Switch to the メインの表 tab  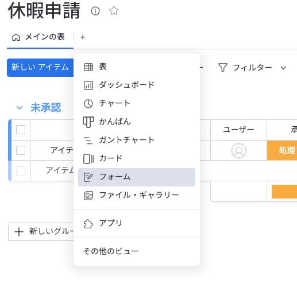(40, 37)
